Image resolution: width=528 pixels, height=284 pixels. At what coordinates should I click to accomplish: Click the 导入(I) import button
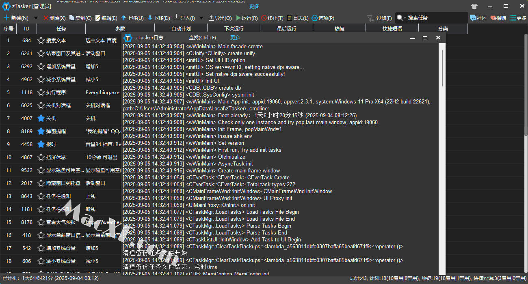point(184,18)
